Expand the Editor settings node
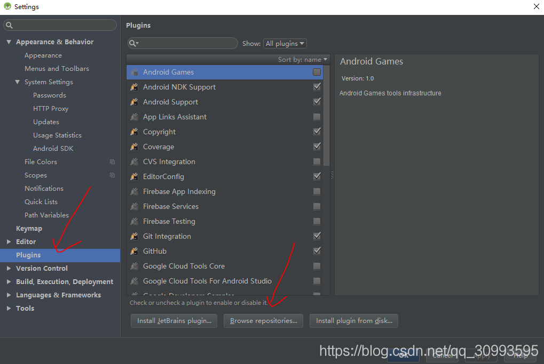 click(x=9, y=242)
